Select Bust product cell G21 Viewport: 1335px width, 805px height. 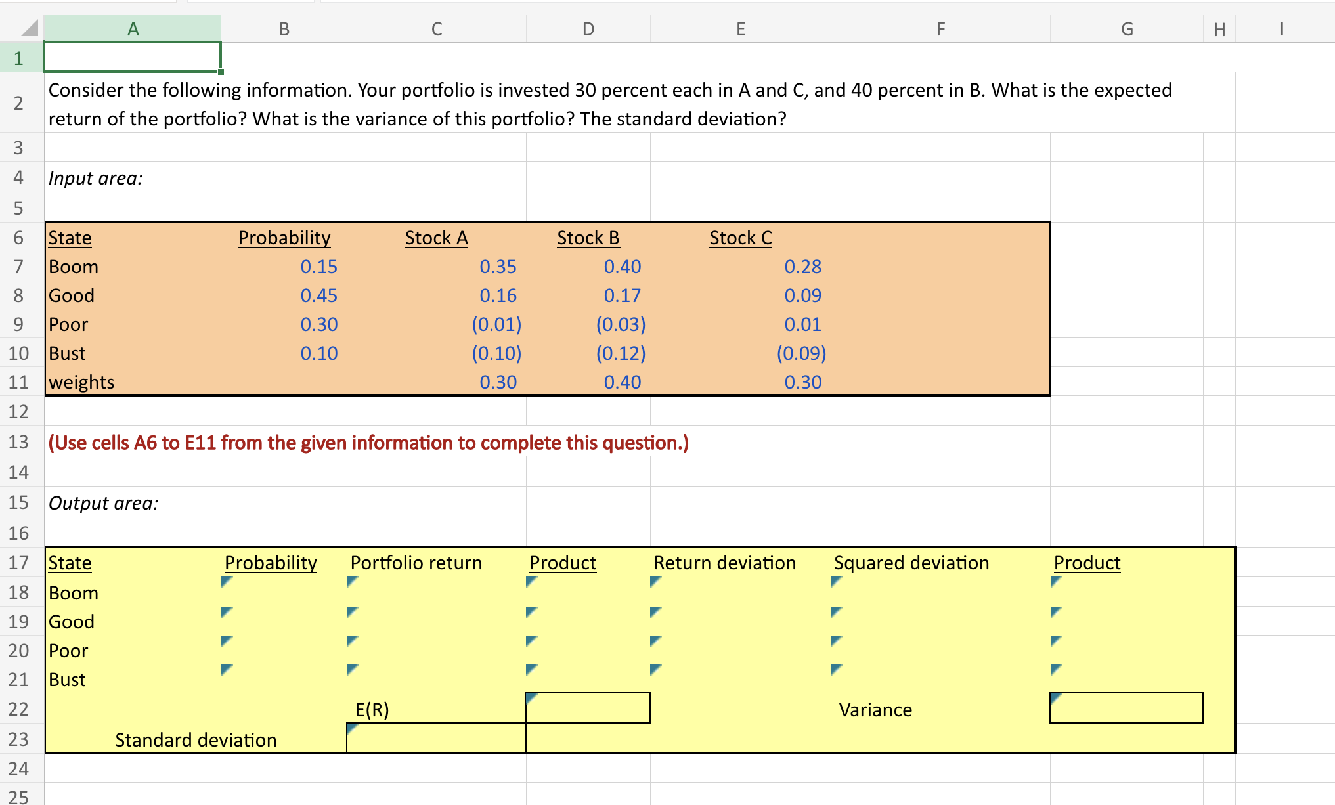1126,679
